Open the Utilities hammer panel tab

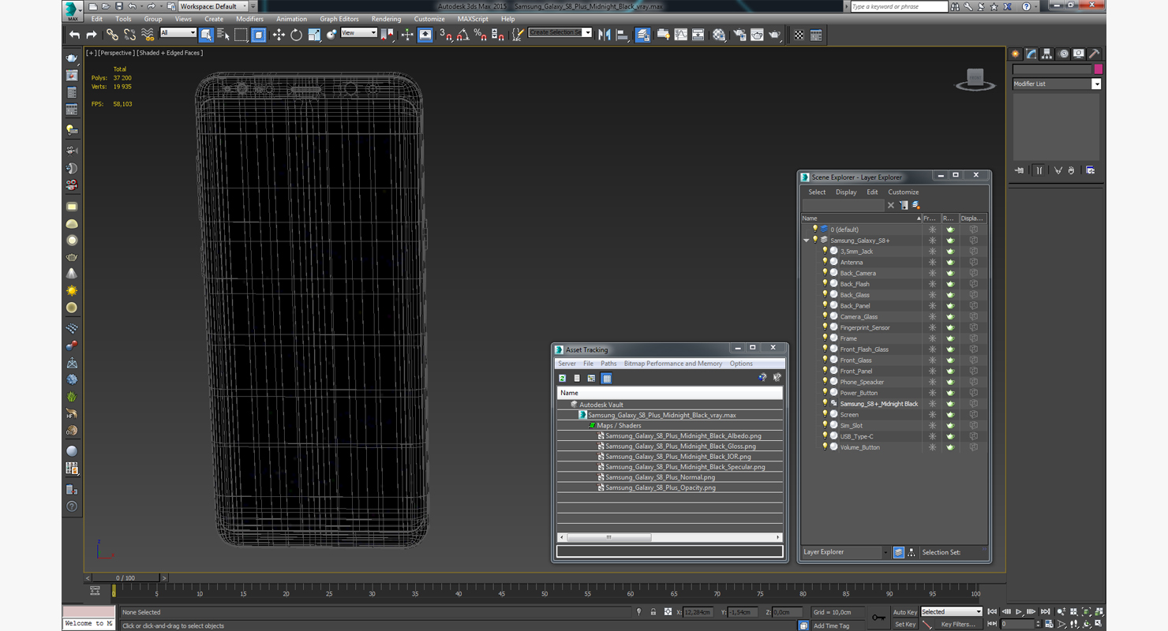[1095, 54]
